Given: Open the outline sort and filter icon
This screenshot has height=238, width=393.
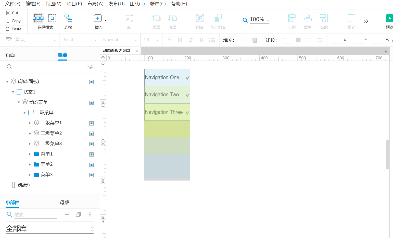Looking at the screenshot, I should 90,67.
